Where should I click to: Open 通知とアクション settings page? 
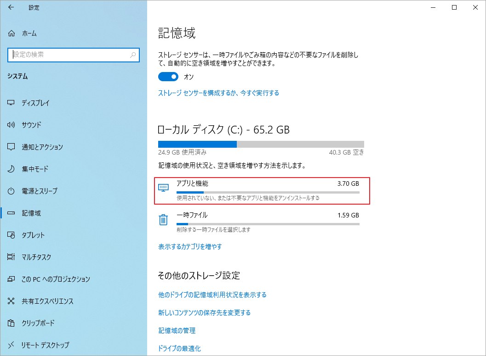42,147
